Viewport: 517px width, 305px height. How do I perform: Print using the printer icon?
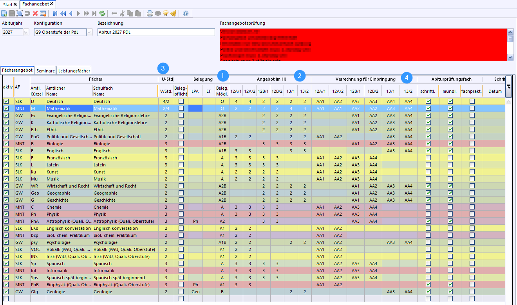(x=150, y=13)
